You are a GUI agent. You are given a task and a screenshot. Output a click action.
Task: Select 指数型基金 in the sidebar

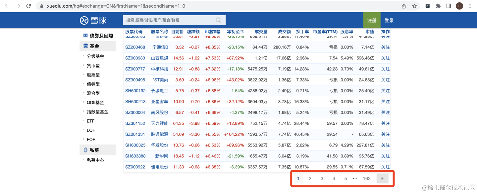[x=97, y=112]
